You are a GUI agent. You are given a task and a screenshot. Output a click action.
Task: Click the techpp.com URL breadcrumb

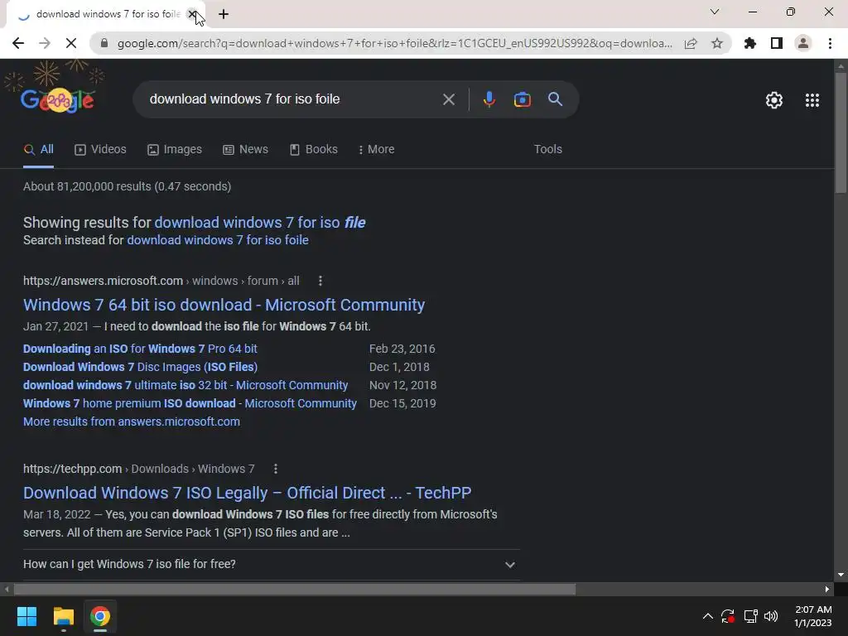139,469
